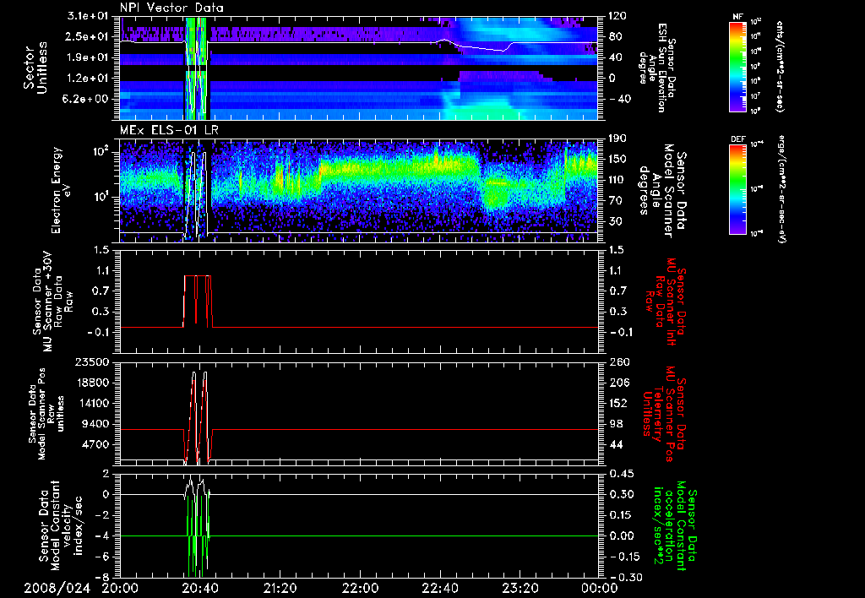Viewport: 865px width, 598px height.
Task: Select the '1.2e+01' sector tick label
Action: [x=88, y=78]
